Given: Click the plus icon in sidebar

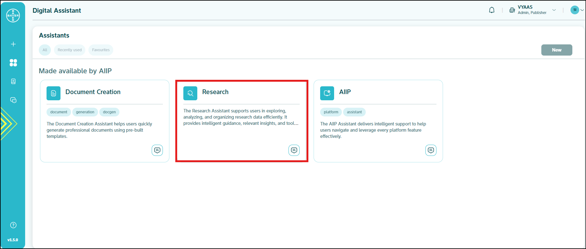Looking at the screenshot, I should point(13,44).
